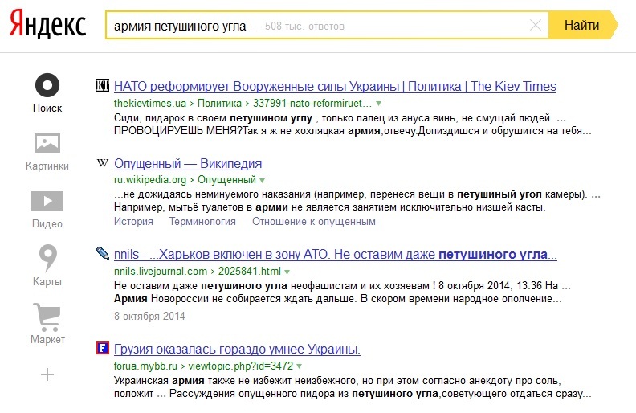Open Грузия оказалась гораздо умнее Украины result
Viewport: 636px width, 413px height.
[237, 350]
